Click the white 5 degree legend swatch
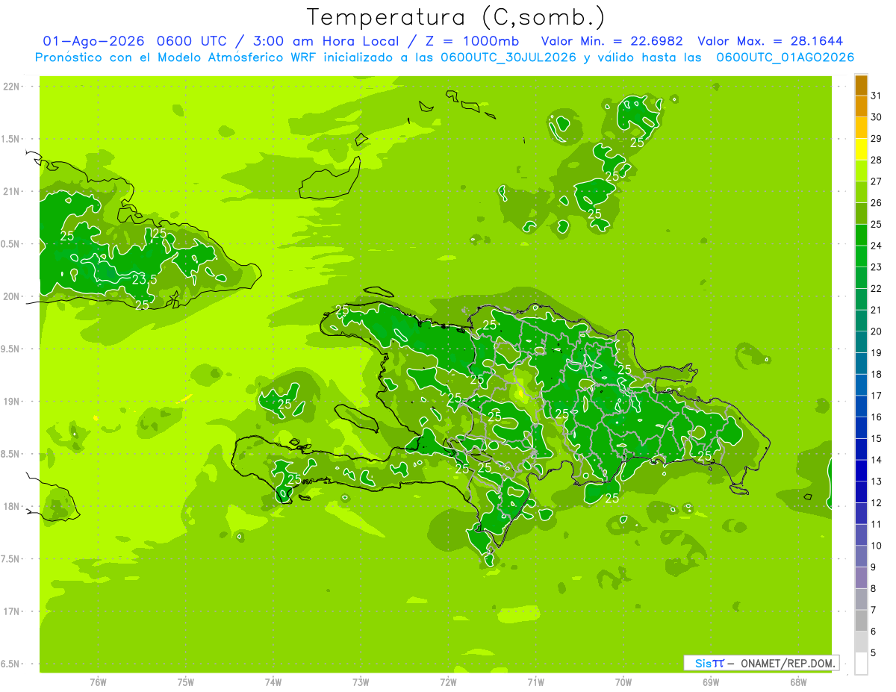Viewport: 896px width, 692px height. [x=861, y=664]
